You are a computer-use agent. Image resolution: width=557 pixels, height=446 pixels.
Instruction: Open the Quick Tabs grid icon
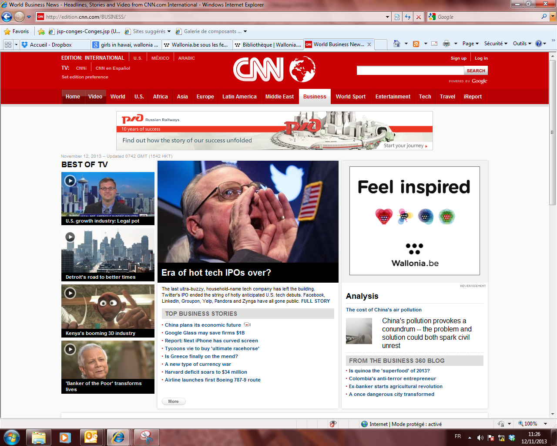8,44
